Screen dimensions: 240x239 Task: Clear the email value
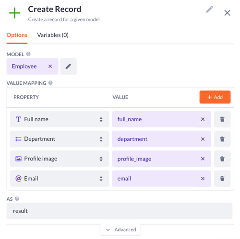tap(203, 179)
